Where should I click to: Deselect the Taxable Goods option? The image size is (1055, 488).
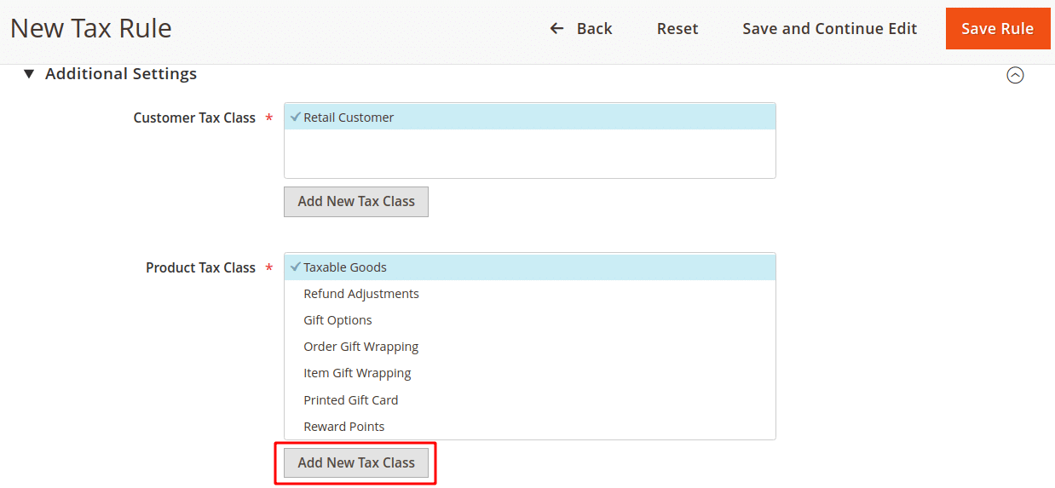[x=345, y=267]
